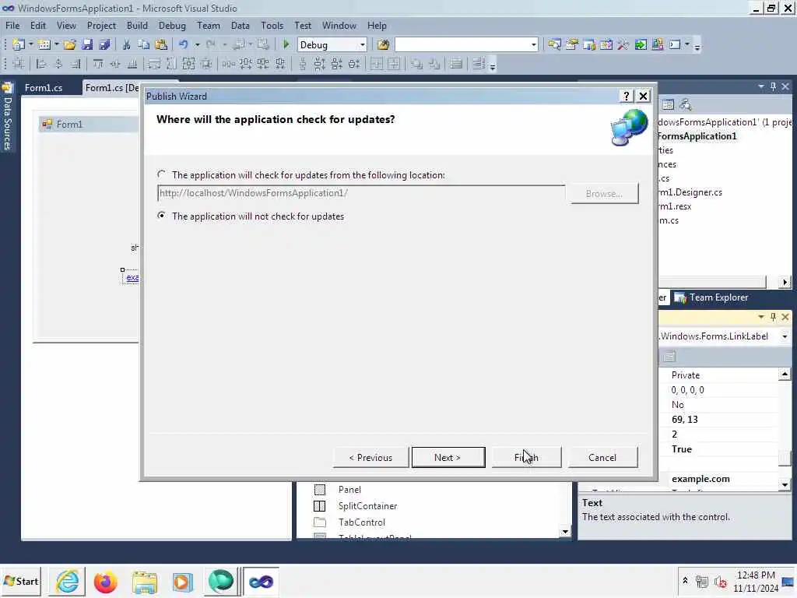This screenshot has width=797, height=598.
Task: Open Windows Media Player from the taskbar
Action: click(x=182, y=582)
